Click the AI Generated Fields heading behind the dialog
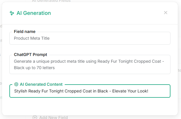Screen dimensions: 181x119 coord(51,1)
